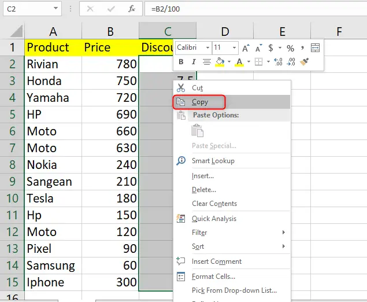Choose Insert Comment menu entry
The width and height of the screenshot is (367, 302).
click(x=232, y=262)
